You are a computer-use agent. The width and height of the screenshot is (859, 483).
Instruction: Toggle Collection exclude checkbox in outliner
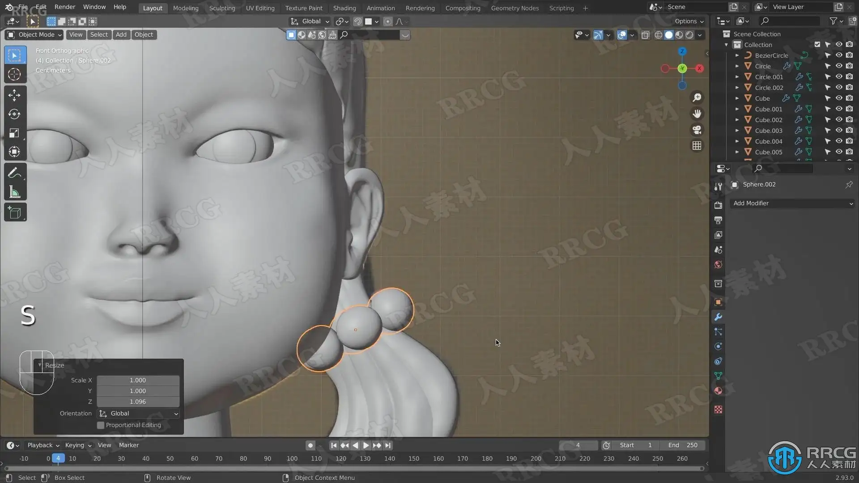817,45
